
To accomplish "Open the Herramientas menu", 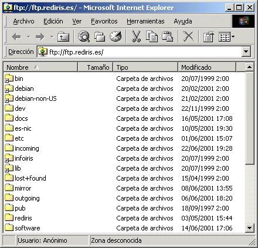I will coord(145,21).
